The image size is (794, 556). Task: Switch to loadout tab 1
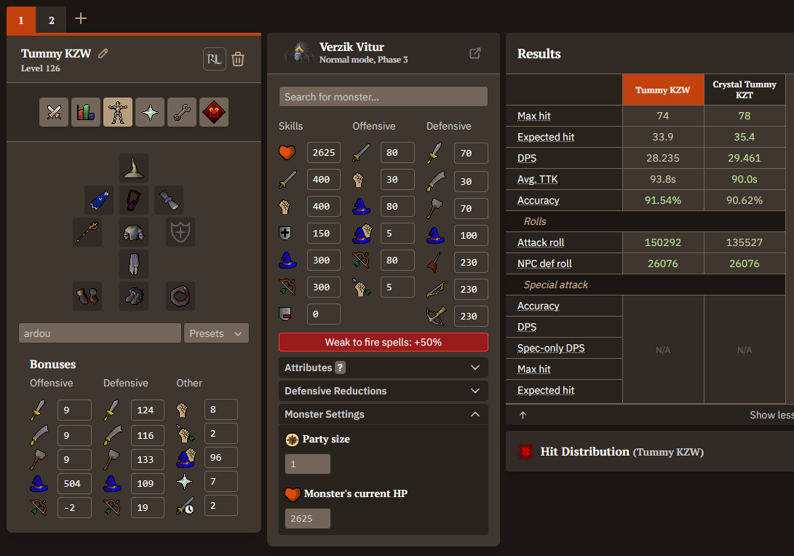pos(21,20)
